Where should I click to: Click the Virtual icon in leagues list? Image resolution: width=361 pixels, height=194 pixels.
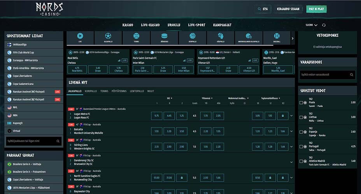9,131
